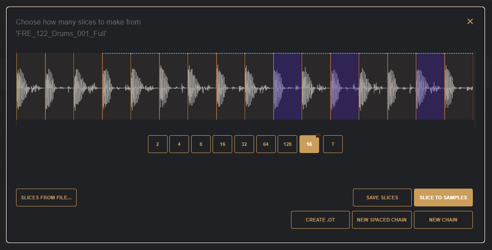
Task: Select the last purple highlighted slice
Action: (x=430, y=87)
